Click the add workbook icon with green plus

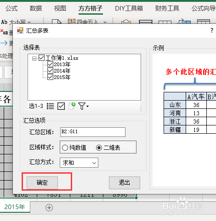coord(72,106)
